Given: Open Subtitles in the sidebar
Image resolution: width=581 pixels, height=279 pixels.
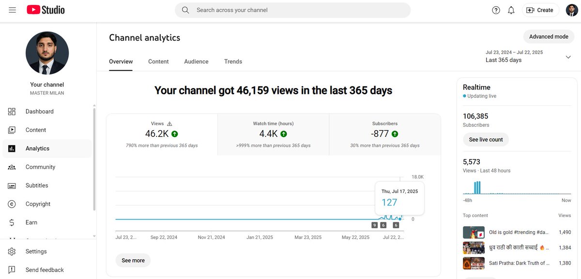Looking at the screenshot, I should [x=47, y=186].
